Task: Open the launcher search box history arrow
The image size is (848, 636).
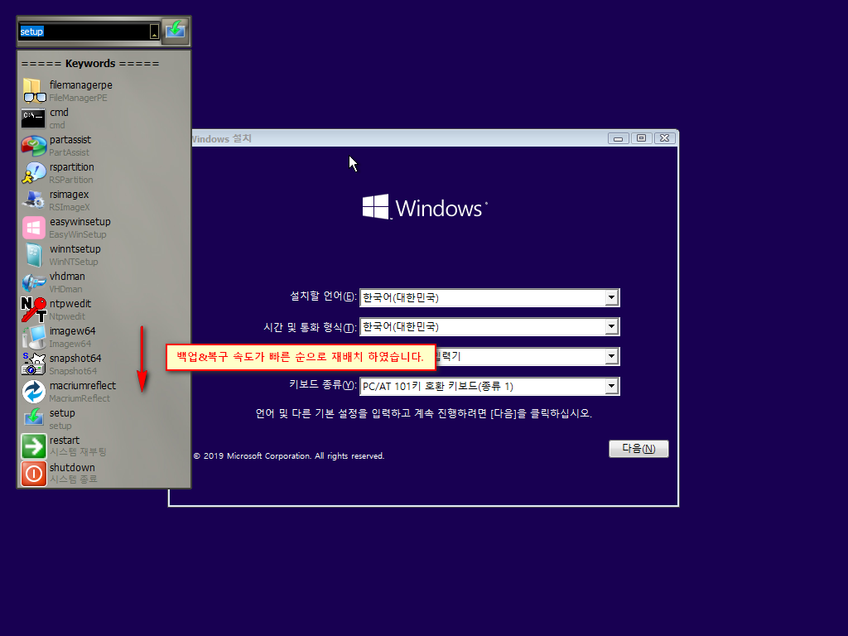Action: point(154,32)
